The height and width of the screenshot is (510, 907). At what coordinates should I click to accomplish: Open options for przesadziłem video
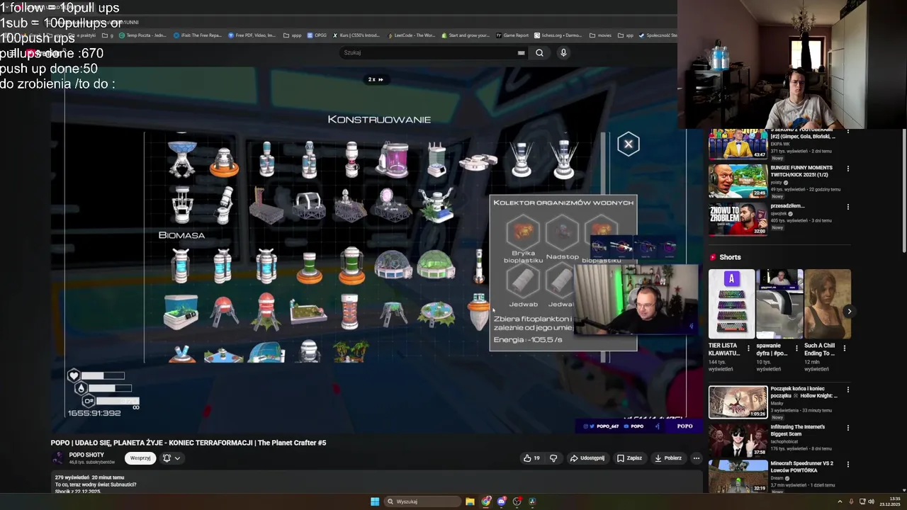coord(848,207)
